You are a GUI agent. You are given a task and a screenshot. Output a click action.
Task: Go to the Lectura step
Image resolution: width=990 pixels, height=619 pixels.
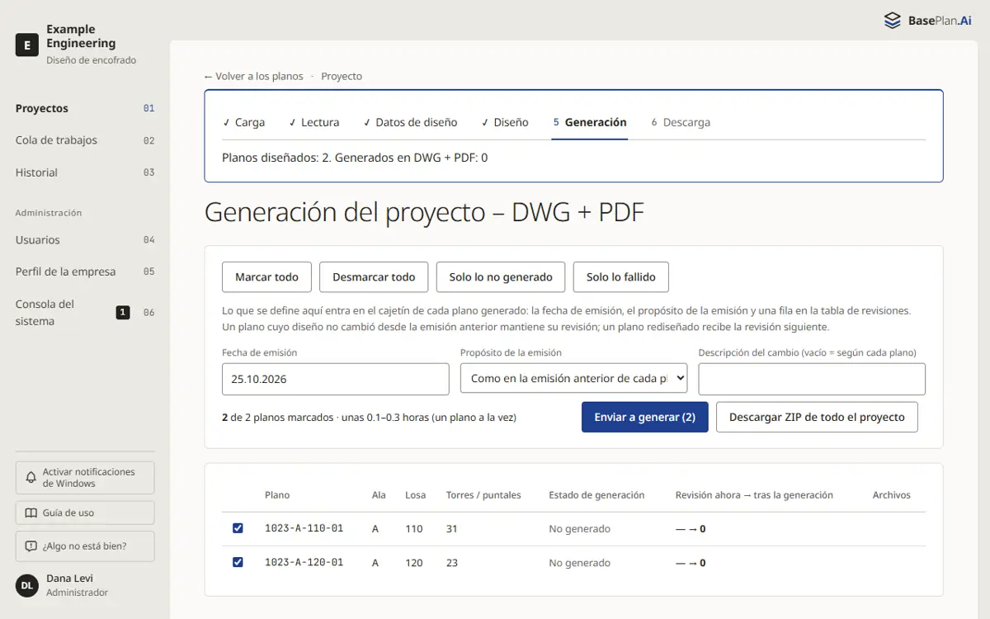tap(313, 122)
